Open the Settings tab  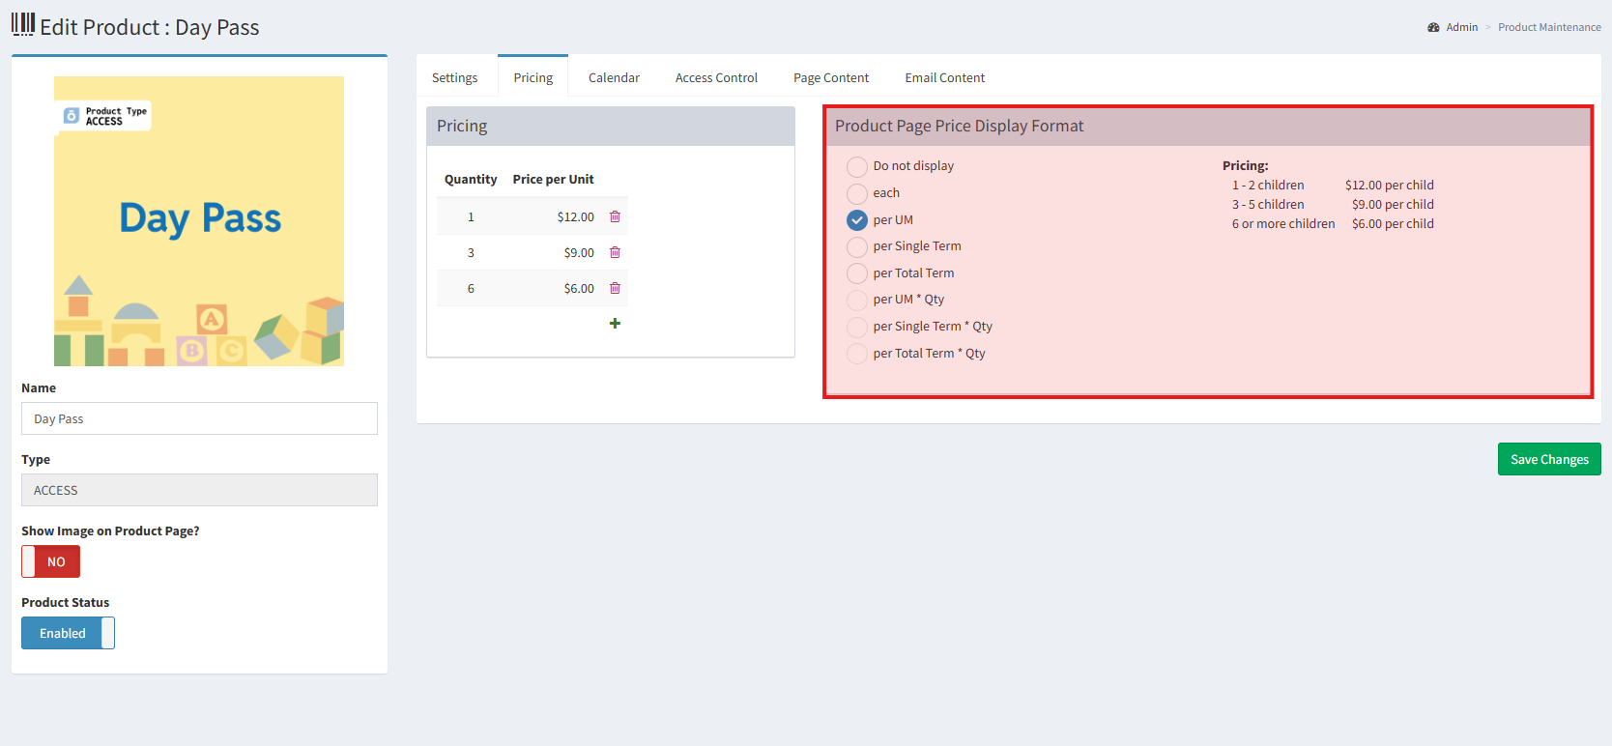tap(454, 77)
